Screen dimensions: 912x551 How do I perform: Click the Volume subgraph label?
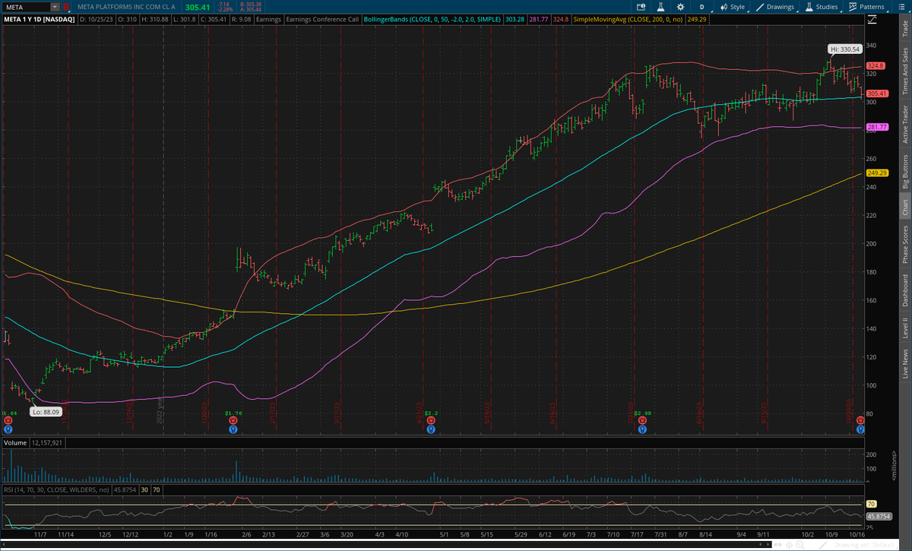(15, 442)
